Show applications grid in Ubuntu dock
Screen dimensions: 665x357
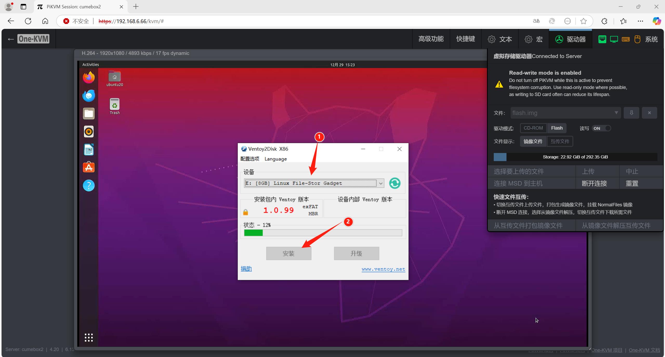click(x=89, y=337)
